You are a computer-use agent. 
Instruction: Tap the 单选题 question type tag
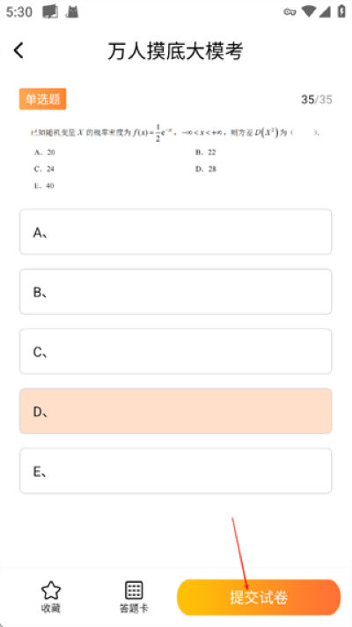coord(43,99)
